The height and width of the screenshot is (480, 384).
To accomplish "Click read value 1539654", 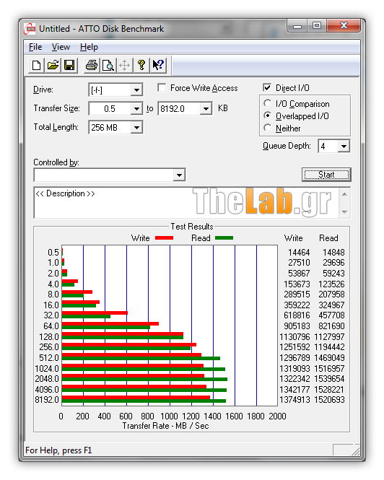I will click(x=329, y=379).
